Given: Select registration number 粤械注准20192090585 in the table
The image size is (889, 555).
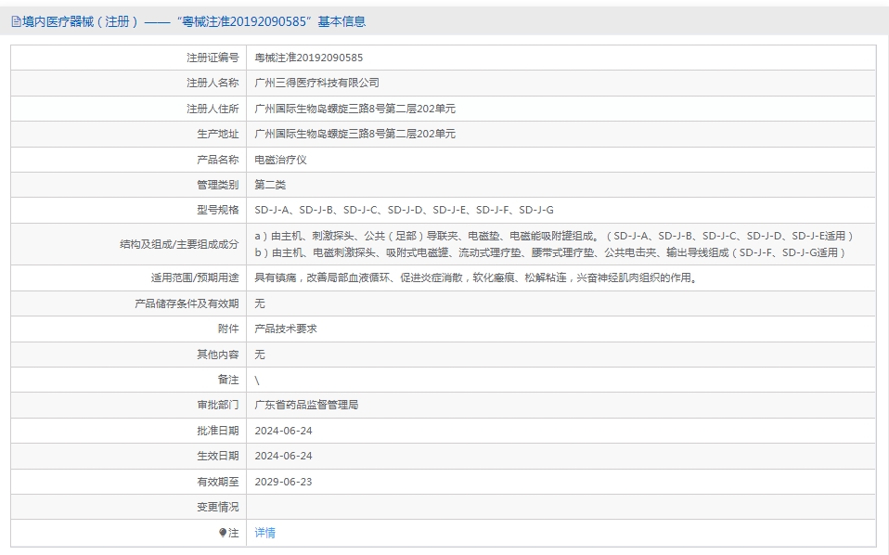Looking at the screenshot, I should [309, 58].
